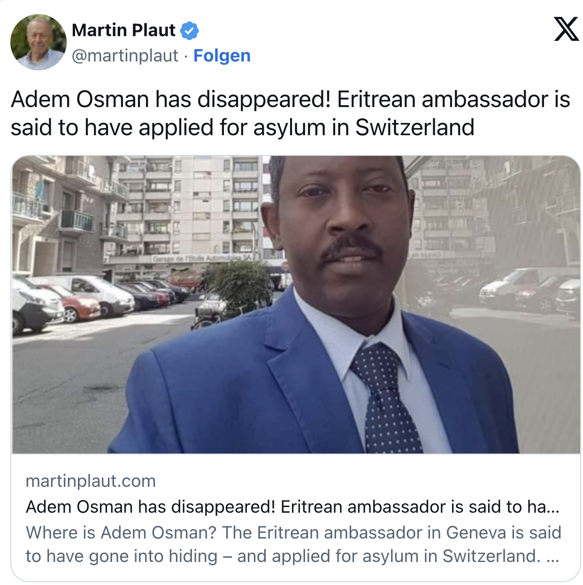Click the Garage de l'Etoile sign in photo
This screenshot has height=585, width=583.
point(203,258)
